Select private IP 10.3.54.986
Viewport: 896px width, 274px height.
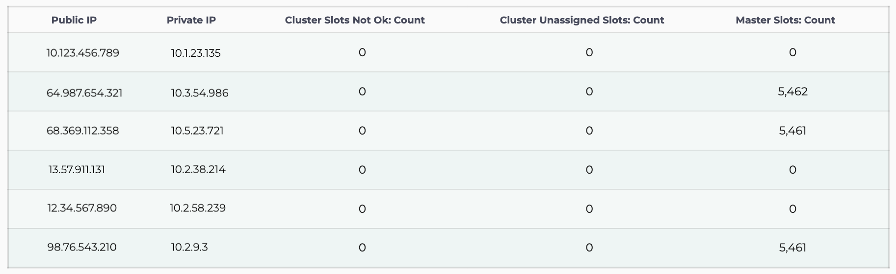pos(200,93)
